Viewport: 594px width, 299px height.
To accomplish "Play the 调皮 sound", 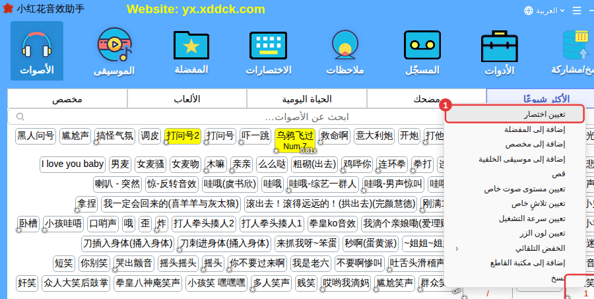I will [x=150, y=136].
